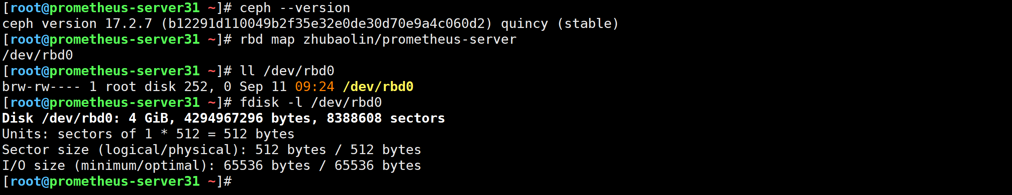Click the "(minimum/optimal)" text
Image resolution: width=1012 pixels, height=195 pixels.
click(x=144, y=166)
